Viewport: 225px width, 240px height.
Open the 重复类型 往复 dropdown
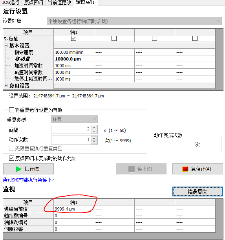74,119
